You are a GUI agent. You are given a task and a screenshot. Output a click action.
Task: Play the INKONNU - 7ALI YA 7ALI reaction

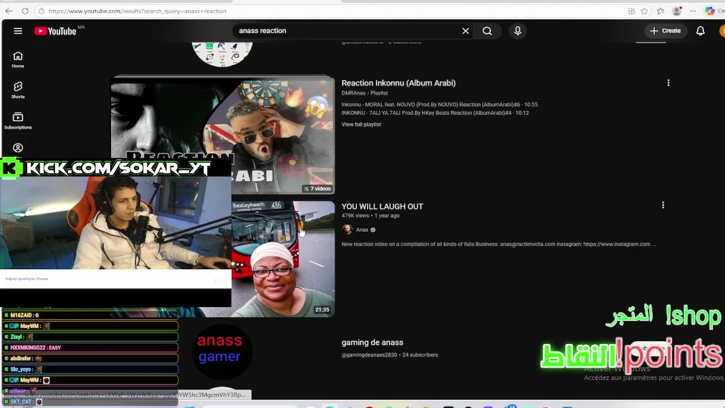(435, 113)
